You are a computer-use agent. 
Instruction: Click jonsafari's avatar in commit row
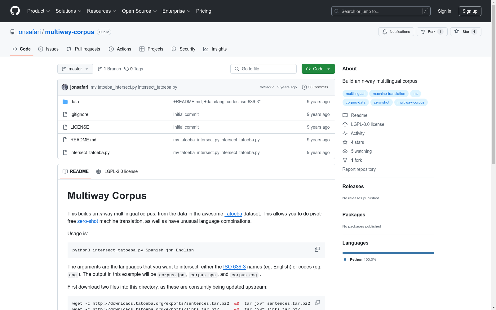65,87
